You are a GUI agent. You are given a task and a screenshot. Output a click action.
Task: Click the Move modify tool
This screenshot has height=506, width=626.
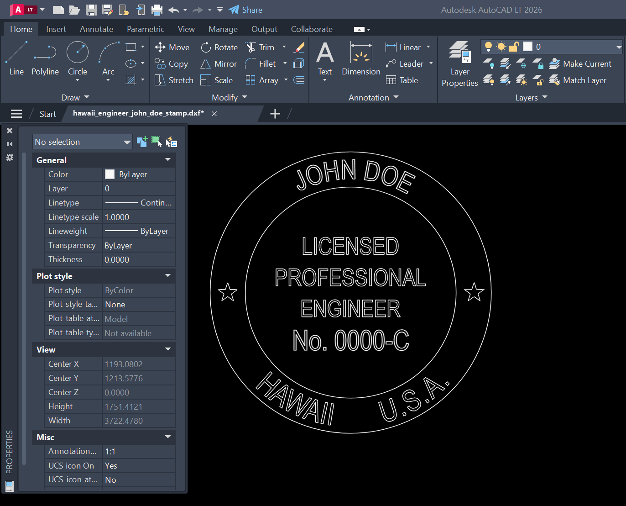172,47
